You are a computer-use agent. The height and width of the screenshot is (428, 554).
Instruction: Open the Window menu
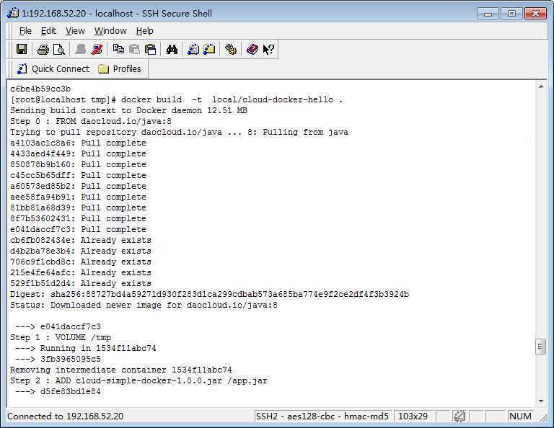click(110, 31)
